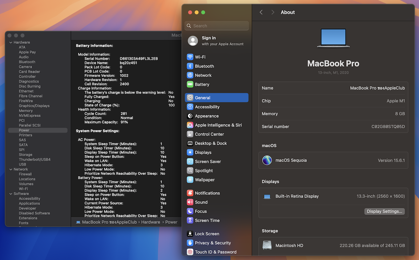Select USB in Hardware list
The width and height of the screenshot is (419, 260).
23,165
